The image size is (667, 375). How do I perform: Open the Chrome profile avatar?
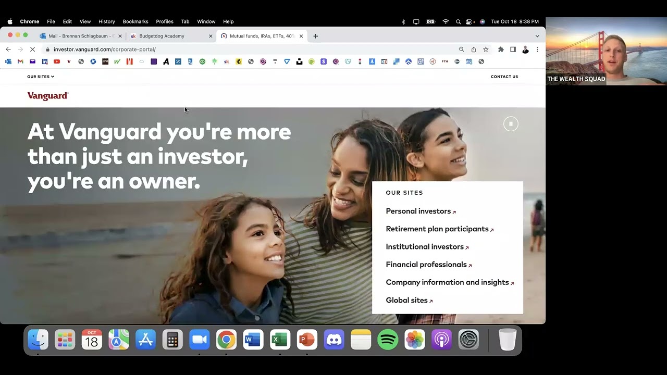click(x=525, y=49)
